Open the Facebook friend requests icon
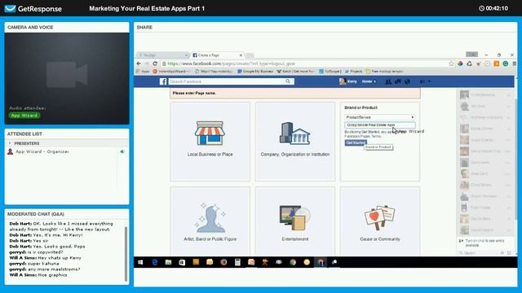 coord(388,81)
